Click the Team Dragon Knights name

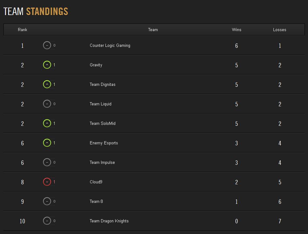pos(109,221)
